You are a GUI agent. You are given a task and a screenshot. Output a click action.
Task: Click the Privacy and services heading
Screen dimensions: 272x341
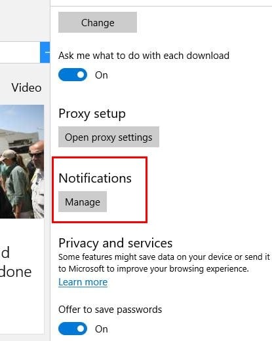[x=115, y=243]
